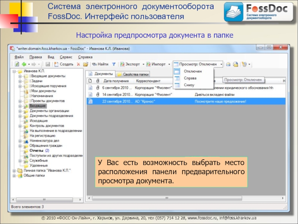Click the document type column header icon
The height and width of the screenshot is (224, 298).
90,81
